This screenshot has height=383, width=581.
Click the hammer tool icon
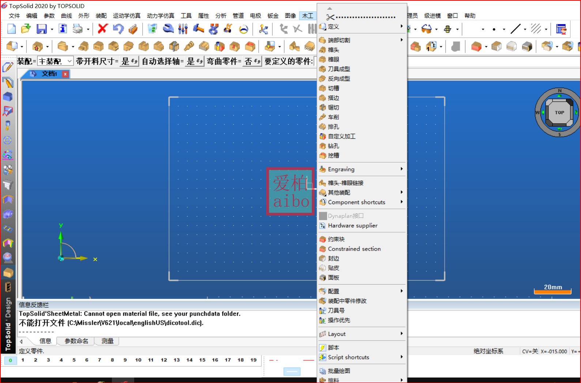(198, 29)
